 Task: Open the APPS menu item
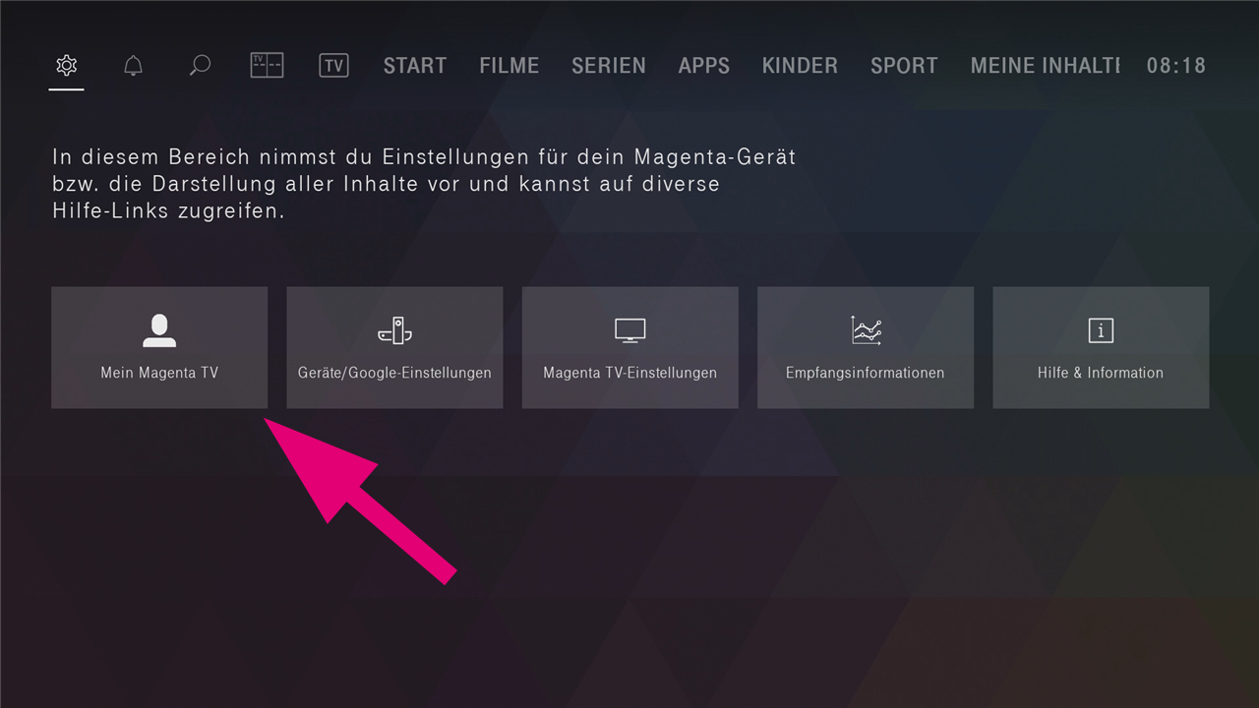coord(703,65)
